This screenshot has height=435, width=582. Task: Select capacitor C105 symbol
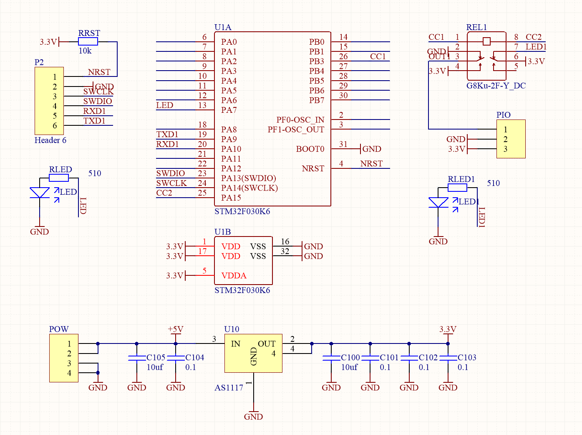click(137, 358)
